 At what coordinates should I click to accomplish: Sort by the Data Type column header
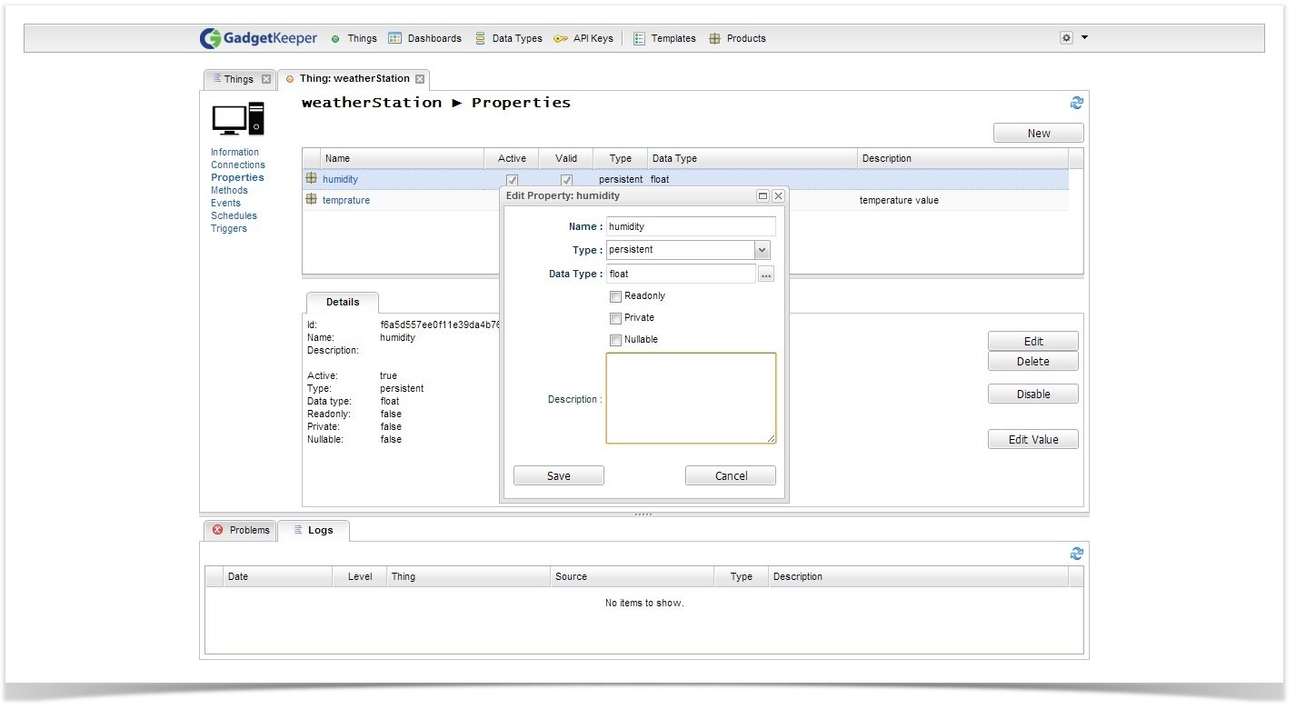(752, 158)
